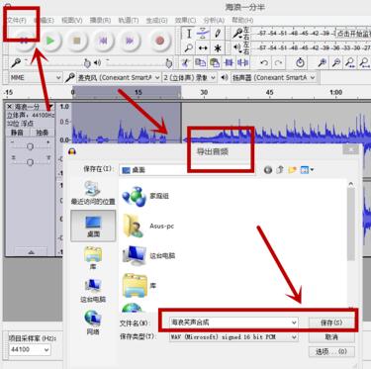Click the Back navigation icon in dialog
Image resolution: width=371 pixels, height=369 pixels.
click(x=268, y=170)
